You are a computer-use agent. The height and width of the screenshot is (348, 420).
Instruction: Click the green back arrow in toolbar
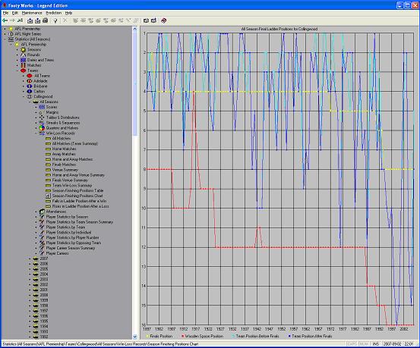click(5, 20)
